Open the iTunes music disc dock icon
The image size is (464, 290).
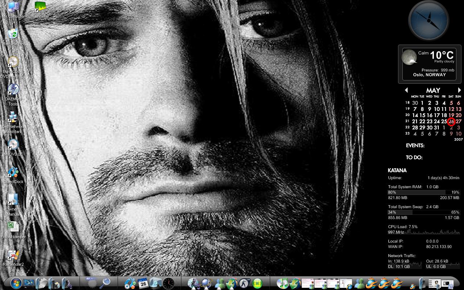click(x=282, y=283)
